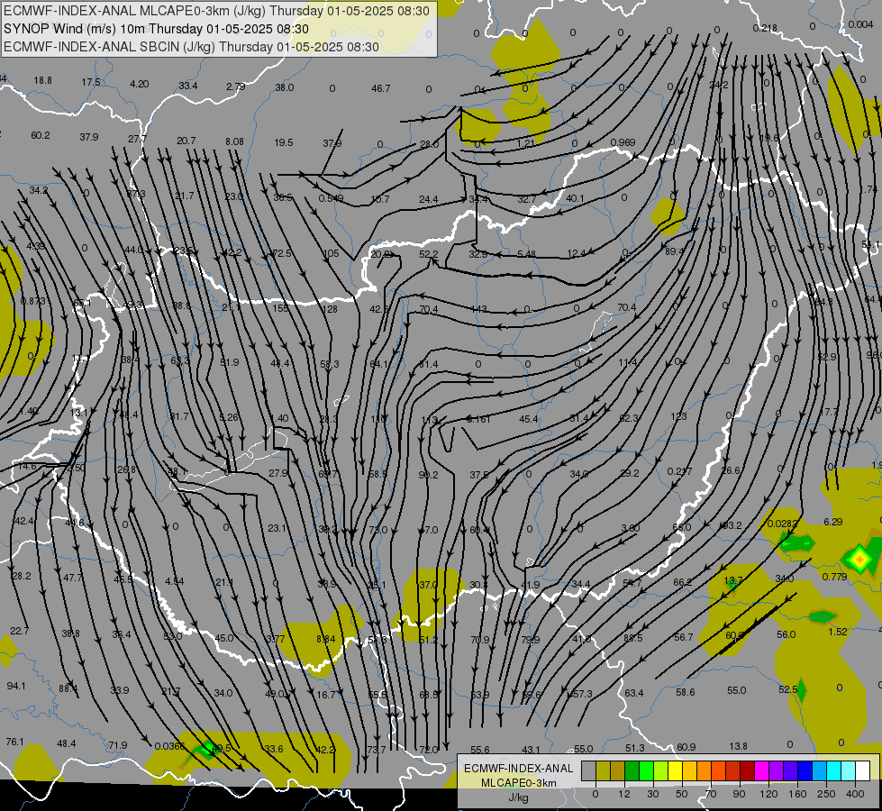The width and height of the screenshot is (882, 811).
Task: Click the map value 8.08
Action: tap(234, 141)
